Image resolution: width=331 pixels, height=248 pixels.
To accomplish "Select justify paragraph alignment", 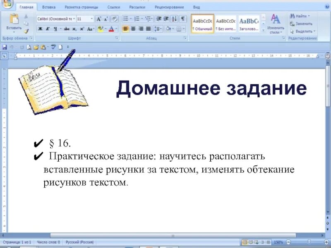I will pos(149,29).
